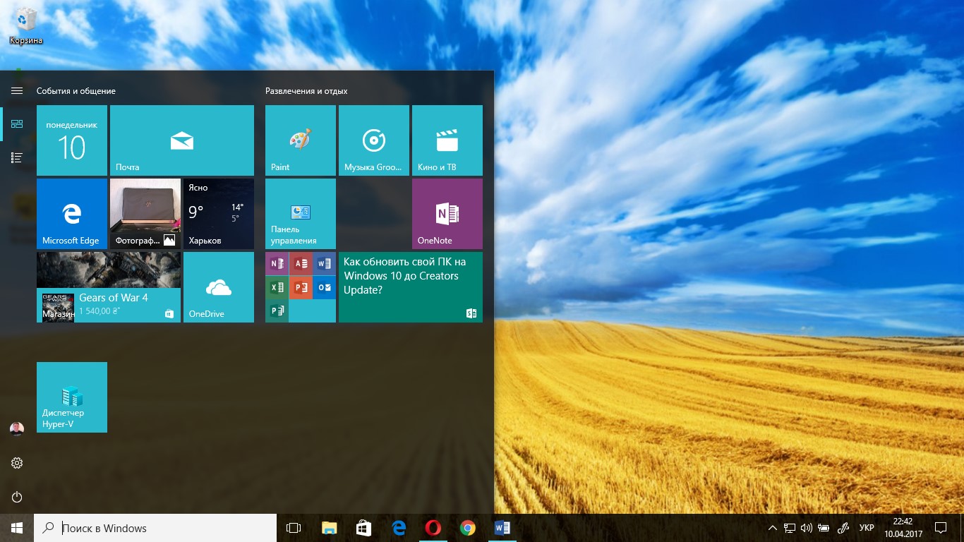Open the volume speaker tray icon

click(806, 528)
